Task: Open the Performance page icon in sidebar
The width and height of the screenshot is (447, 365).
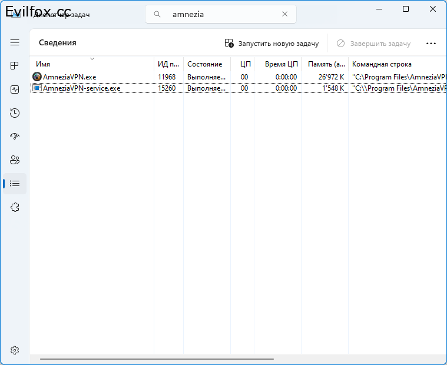Action: point(15,89)
